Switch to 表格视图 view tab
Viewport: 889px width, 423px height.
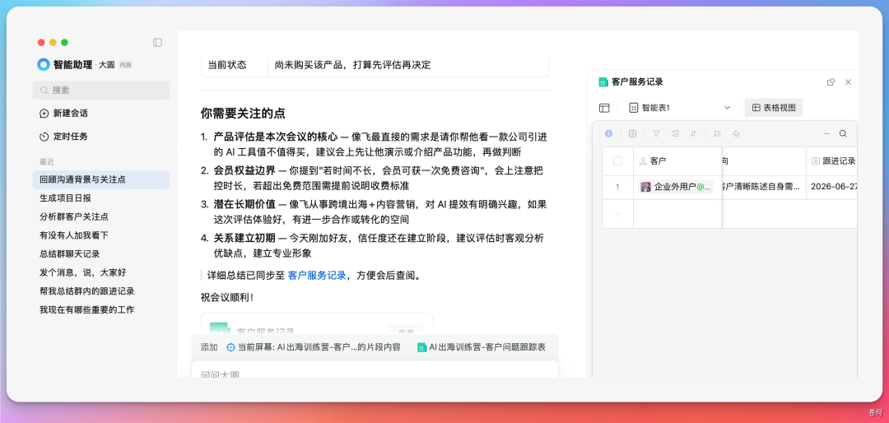[x=773, y=108]
